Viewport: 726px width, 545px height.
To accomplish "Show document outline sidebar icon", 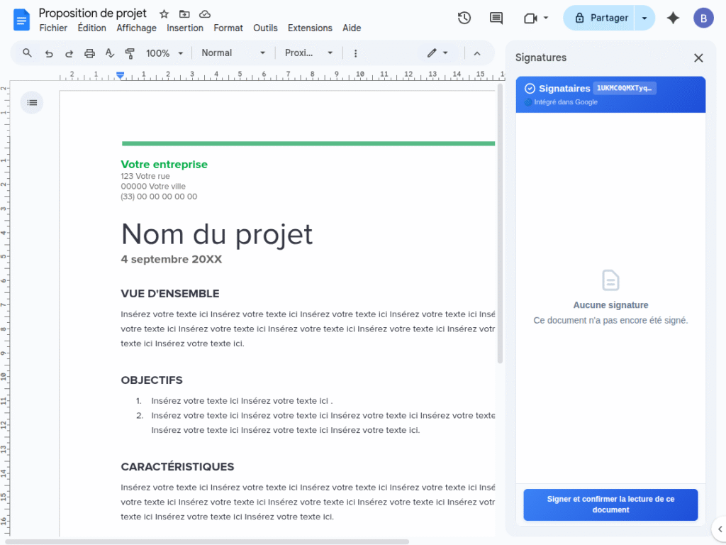I will tap(32, 103).
